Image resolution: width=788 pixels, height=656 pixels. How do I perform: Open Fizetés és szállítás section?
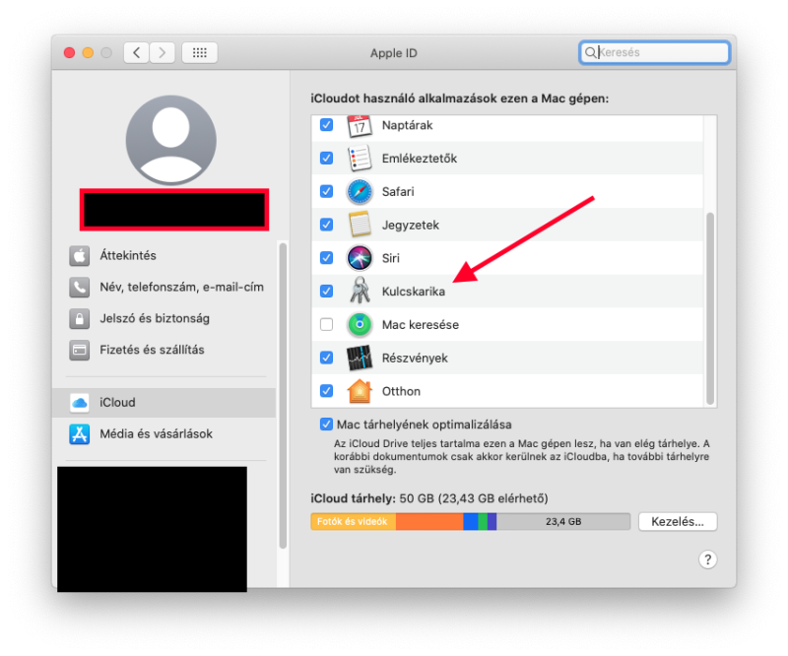coord(164,350)
